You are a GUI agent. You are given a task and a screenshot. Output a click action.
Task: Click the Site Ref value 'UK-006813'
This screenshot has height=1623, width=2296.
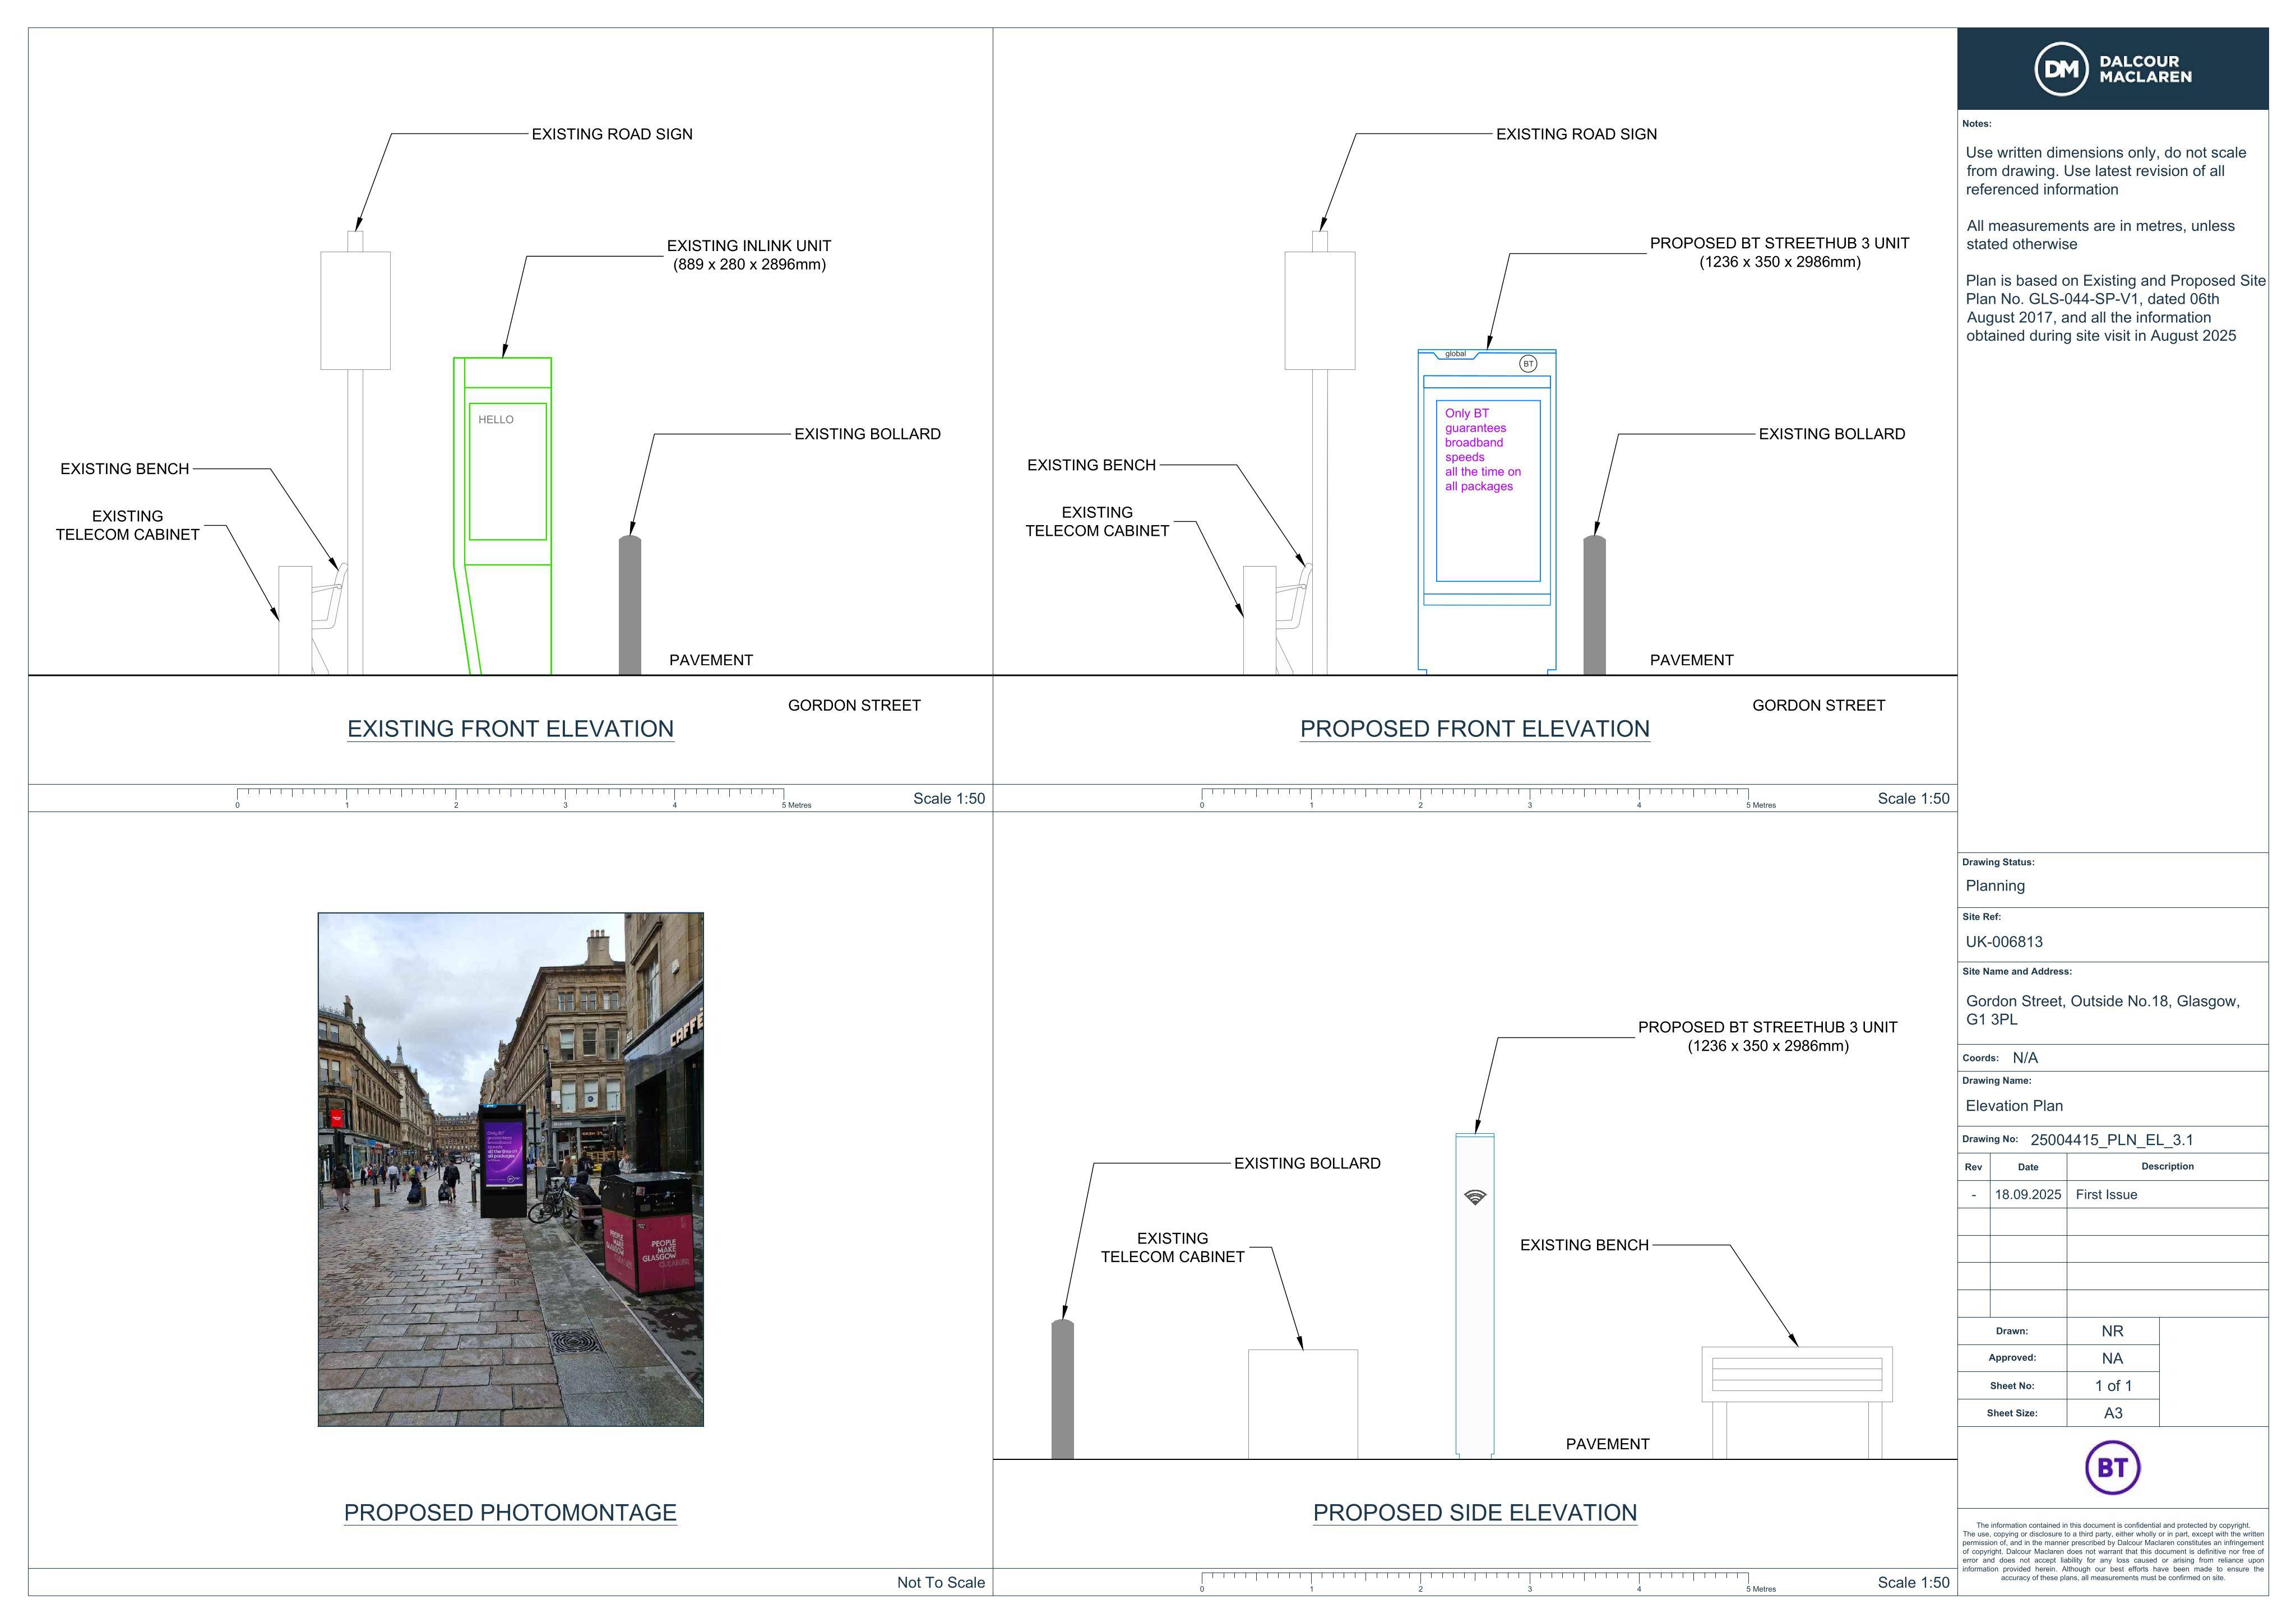pos(2004,942)
